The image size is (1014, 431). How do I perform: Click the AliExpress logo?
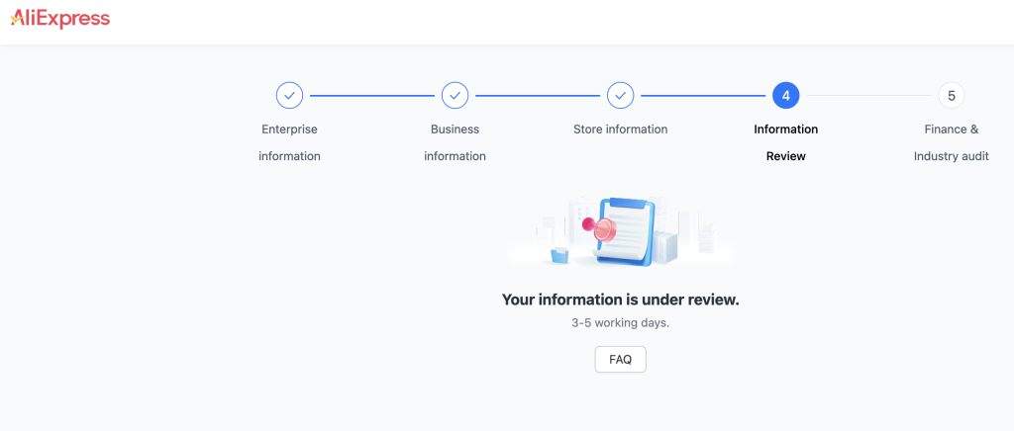pos(60,18)
